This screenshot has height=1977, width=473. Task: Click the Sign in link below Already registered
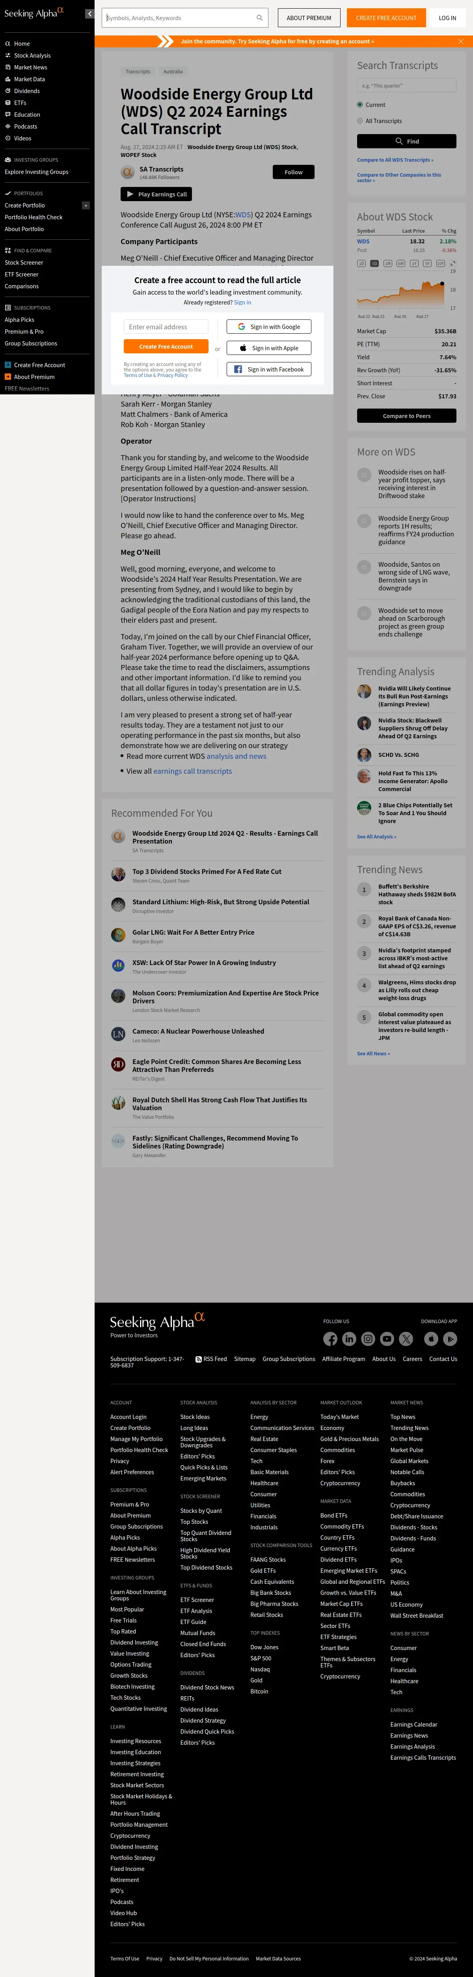[x=242, y=302]
